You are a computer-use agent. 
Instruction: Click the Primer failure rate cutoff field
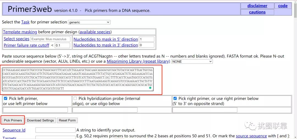pyautogui.click(x=62, y=45)
